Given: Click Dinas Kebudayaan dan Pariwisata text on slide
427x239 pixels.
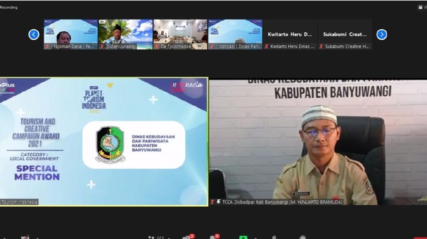Looking at the screenshot, I should [153, 143].
